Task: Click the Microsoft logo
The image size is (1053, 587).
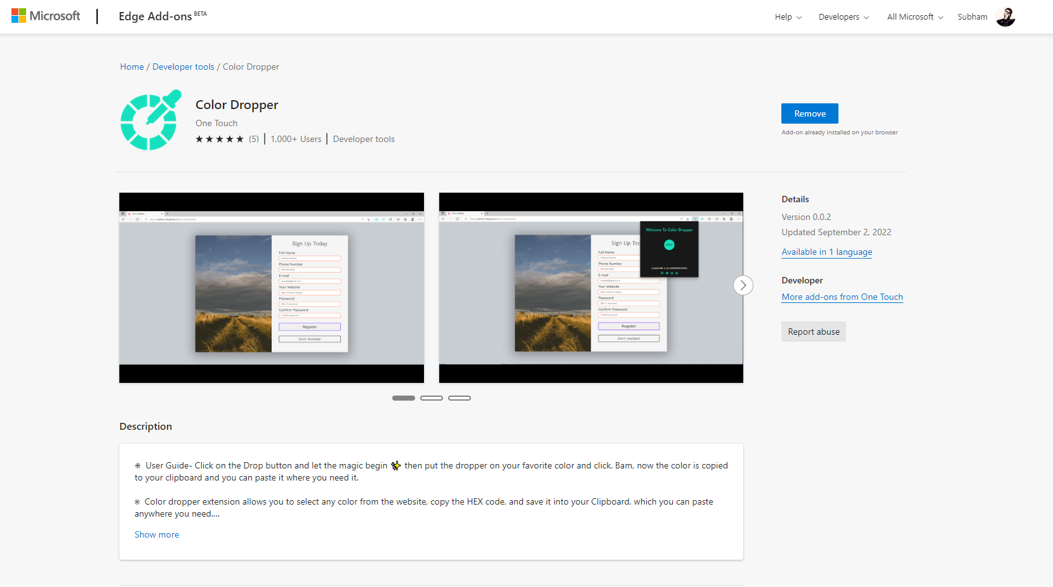Action: 46,16
